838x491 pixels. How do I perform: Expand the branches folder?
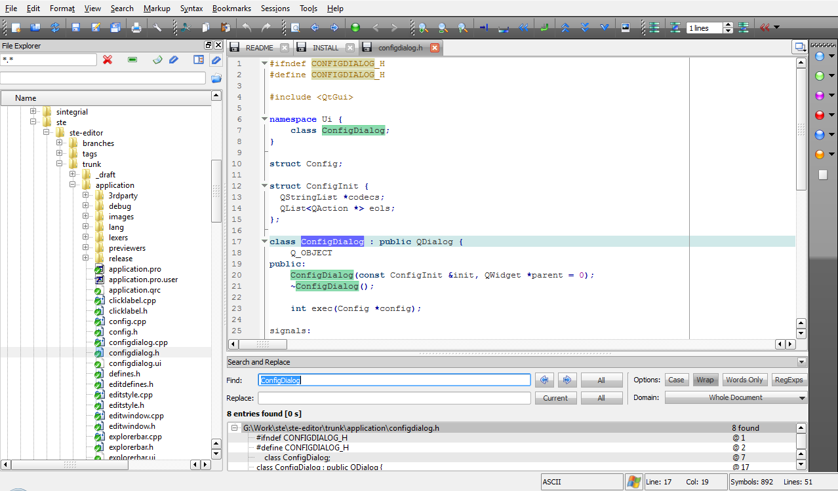[x=60, y=143]
